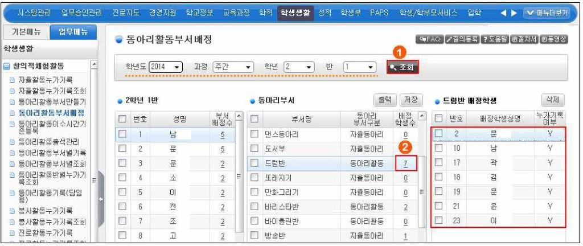Check student number 1 남 row checkbox
Viewport: 583px width, 246px height.
[122, 134]
